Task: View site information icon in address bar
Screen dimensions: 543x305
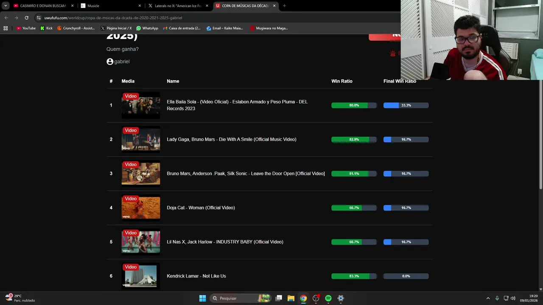Action: click(39, 18)
